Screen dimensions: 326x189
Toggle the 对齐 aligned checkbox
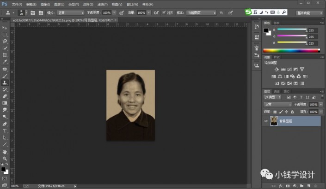[x=164, y=12]
